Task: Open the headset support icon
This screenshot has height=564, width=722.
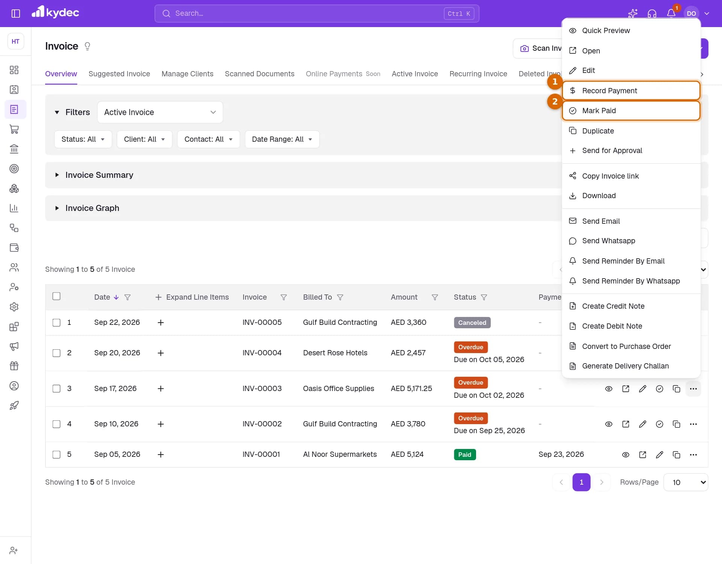Action: pos(652,14)
